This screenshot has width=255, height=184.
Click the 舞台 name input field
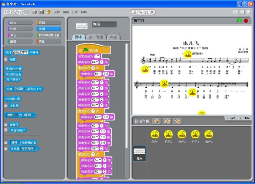[104, 24]
